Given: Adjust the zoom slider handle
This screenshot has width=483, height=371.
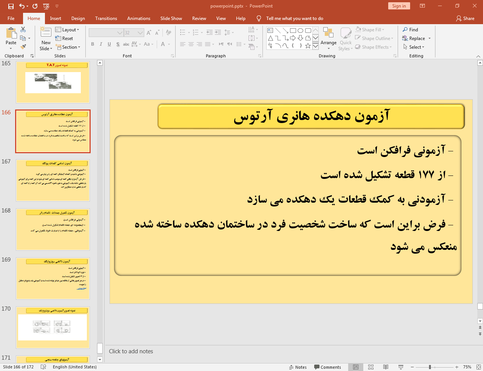Looking at the screenshot, I should (x=430, y=367).
